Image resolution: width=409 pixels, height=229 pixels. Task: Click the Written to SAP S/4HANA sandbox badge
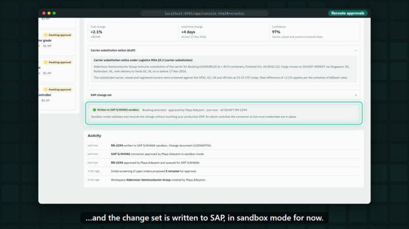[116, 110]
